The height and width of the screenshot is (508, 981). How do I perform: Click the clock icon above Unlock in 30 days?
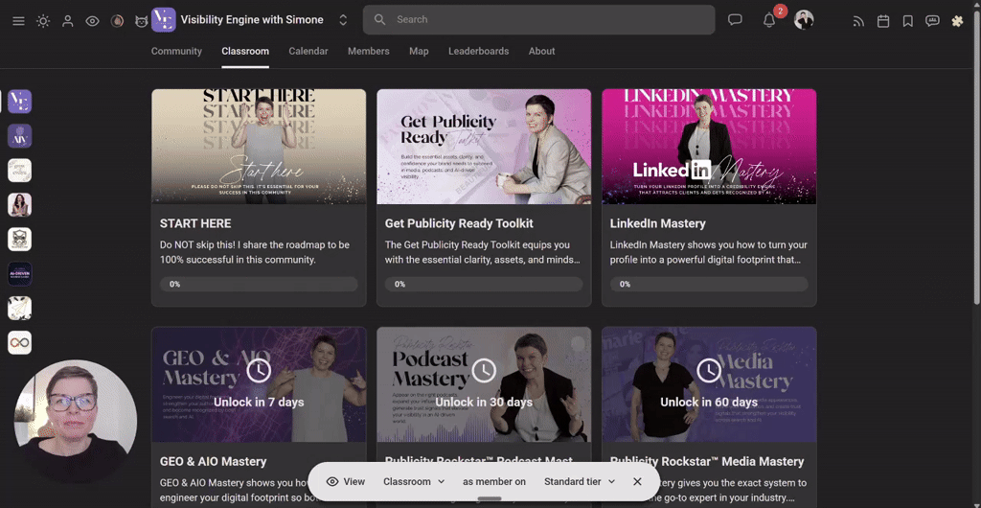(x=484, y=371)
